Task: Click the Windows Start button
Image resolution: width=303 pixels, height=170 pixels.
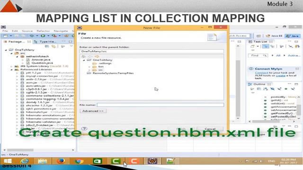Action: (8, 161)
